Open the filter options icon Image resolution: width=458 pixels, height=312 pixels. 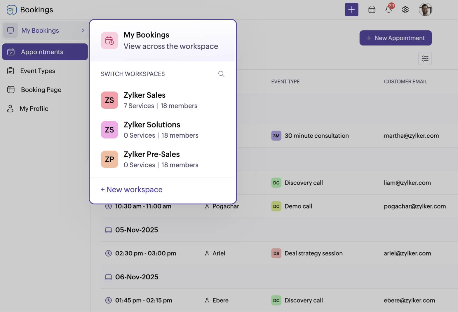click(x=425, y=59)
